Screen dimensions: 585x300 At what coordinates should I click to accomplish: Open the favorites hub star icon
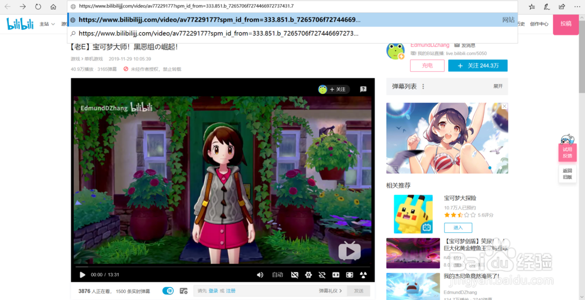532,6
